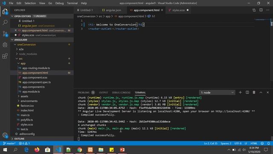The height and width of the screenshot is (154, 273).
Task: Maximize the terminal panel size
Action: pos(261,92)
